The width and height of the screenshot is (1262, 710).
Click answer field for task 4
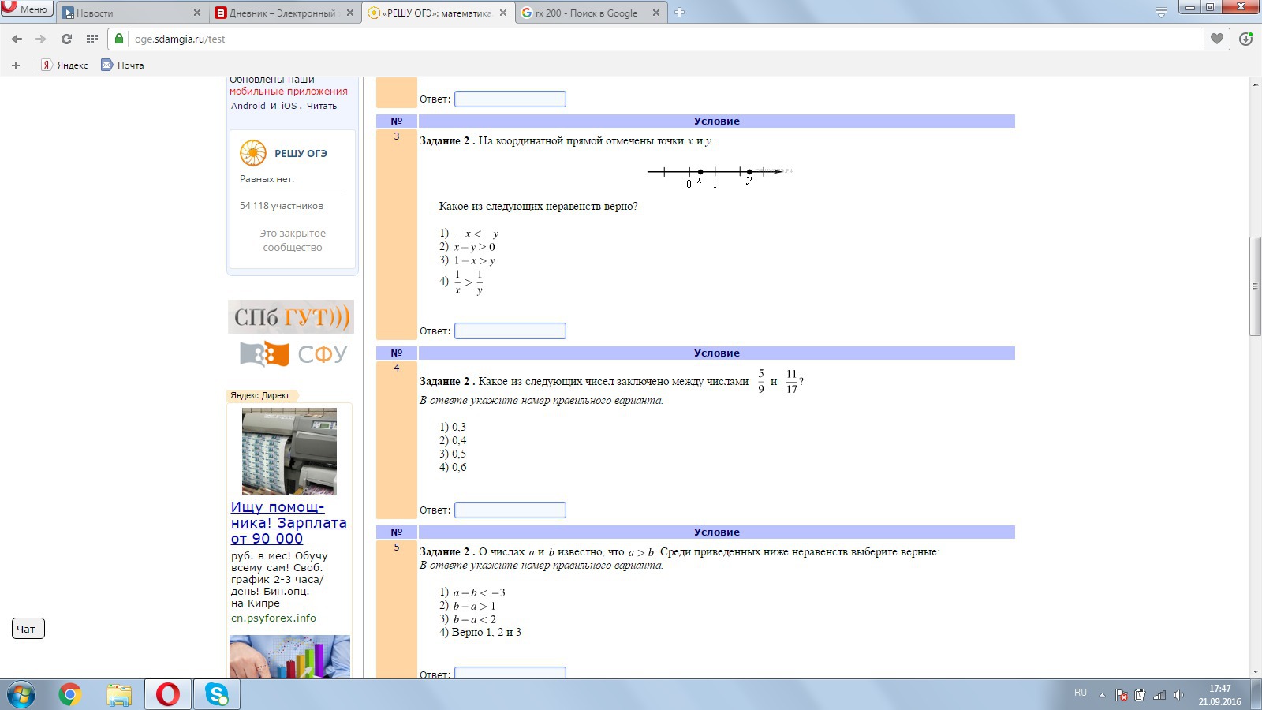click(510, 510)
